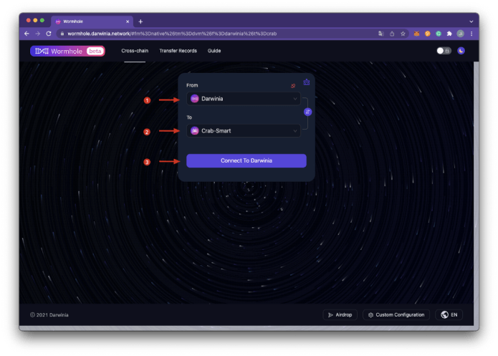This screenshot has width=498, height=356.
Task: Click the © 2021 Darwinia text
Action: pyautogui.click(x=49, y=314)
